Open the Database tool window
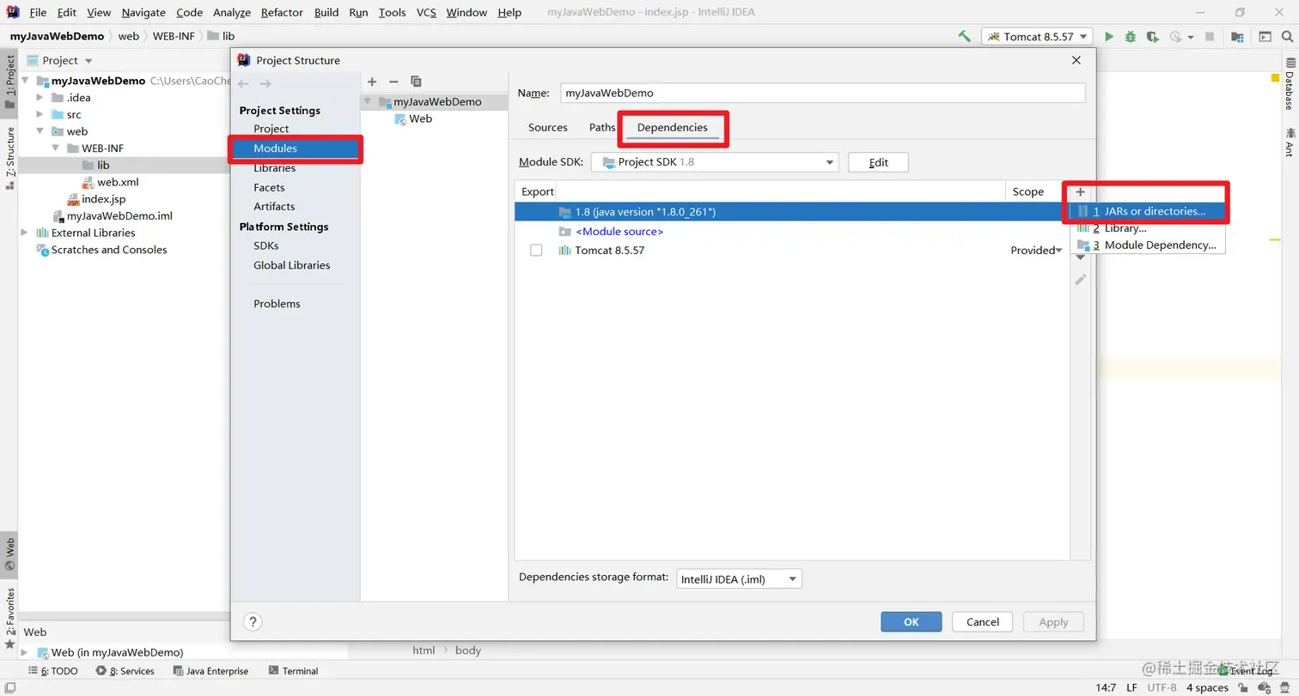The image size is (1299, 696). coord(1289,84)
